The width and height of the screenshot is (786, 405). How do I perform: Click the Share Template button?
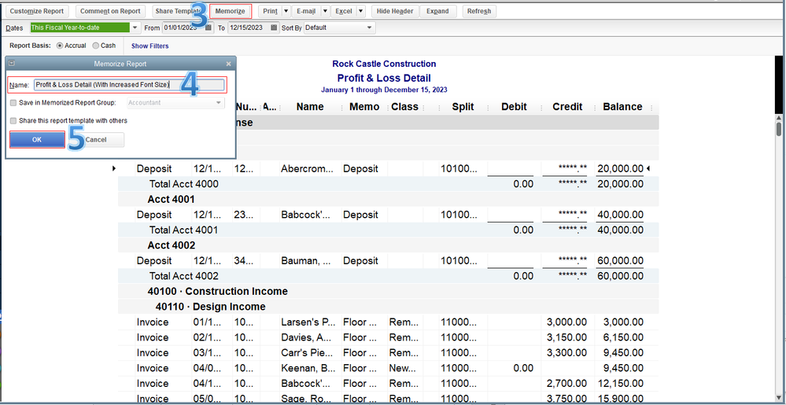coord(178,11)
